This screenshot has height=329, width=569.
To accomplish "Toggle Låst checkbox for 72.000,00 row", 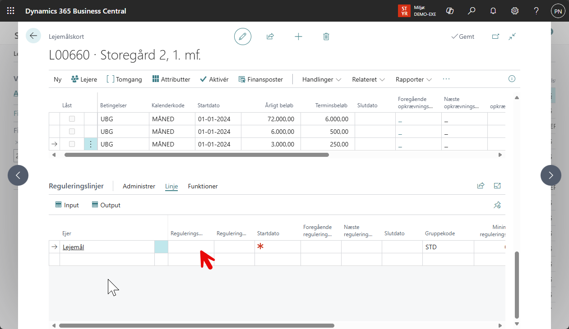I will pos(72,119).
